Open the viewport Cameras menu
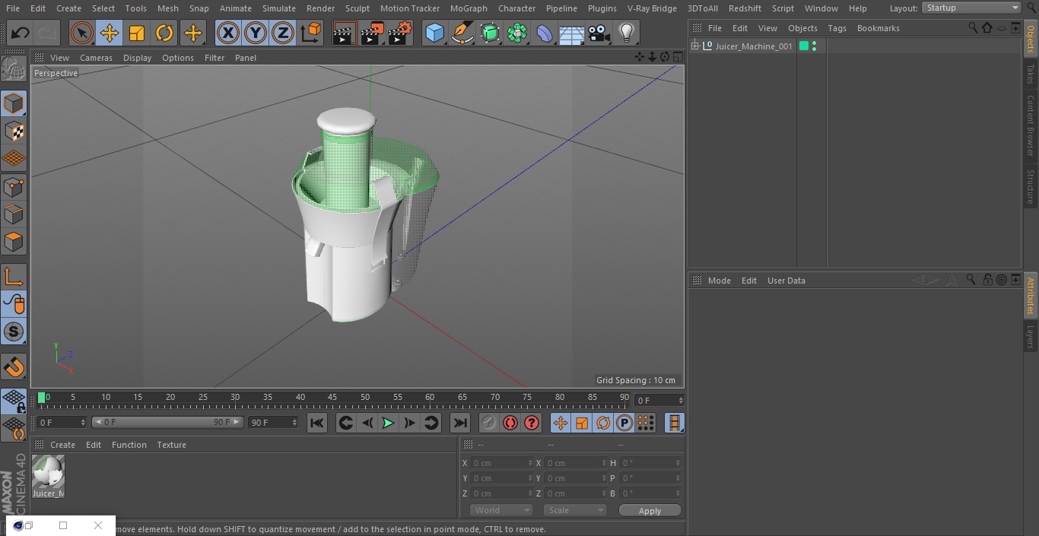Image resolution: width=1039 pixels, height=536 pixels. [x=96, y=58]
